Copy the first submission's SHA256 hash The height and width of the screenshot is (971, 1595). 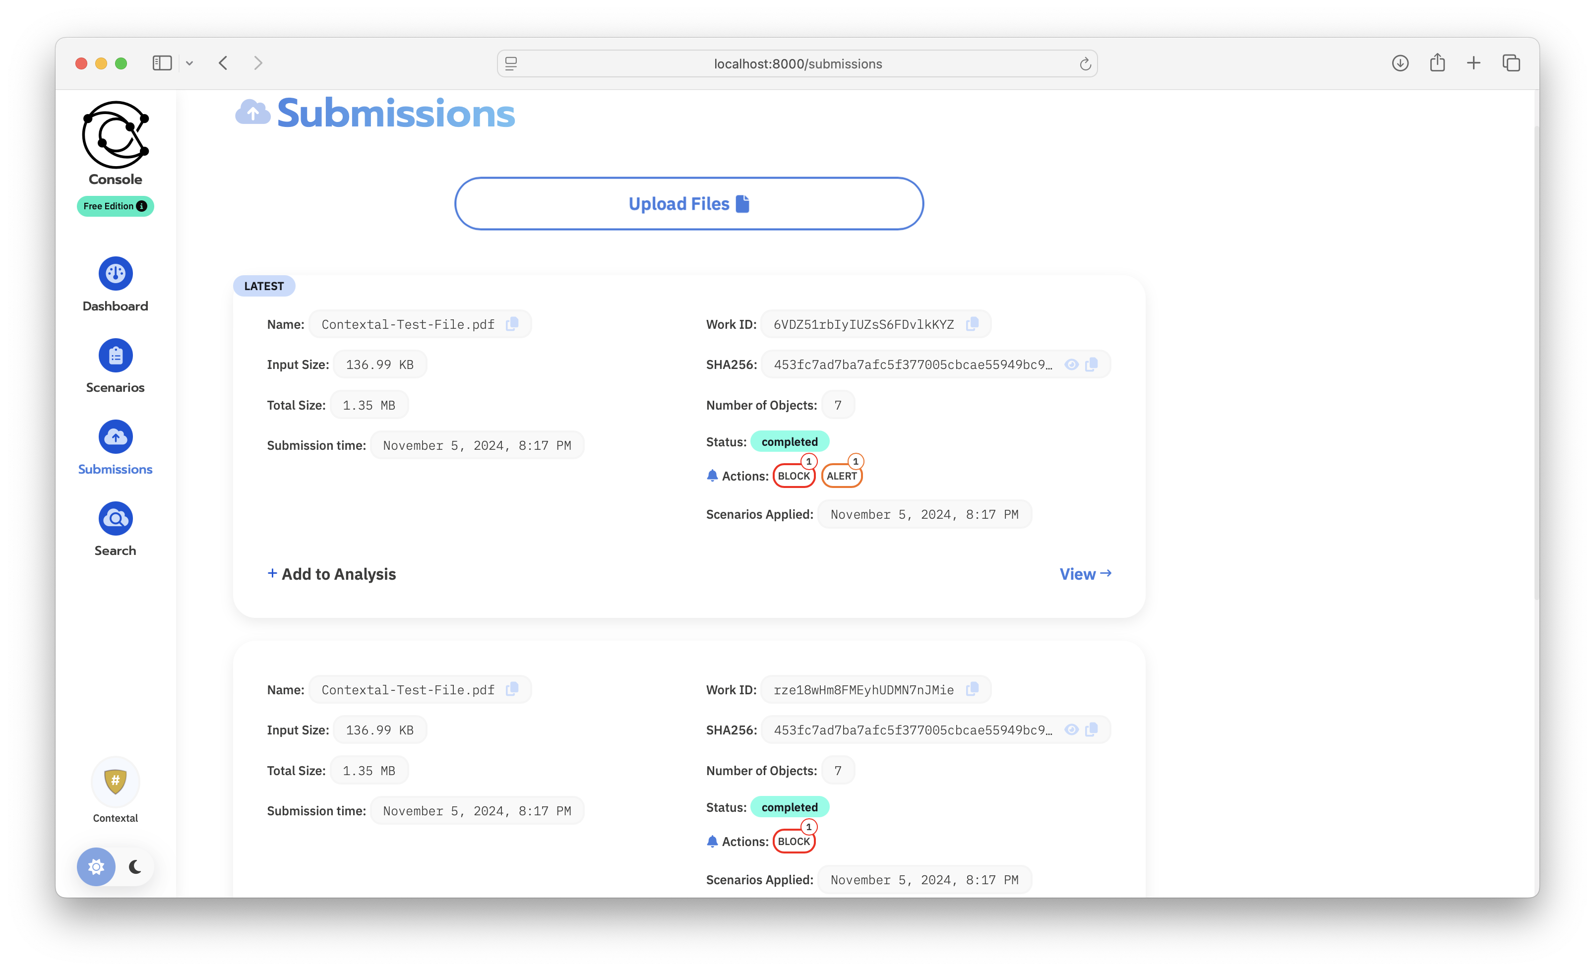[x=1092, y=364]
